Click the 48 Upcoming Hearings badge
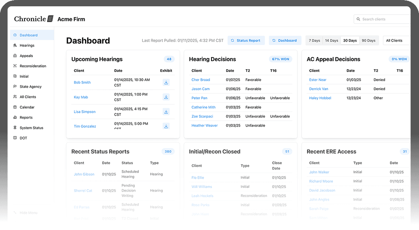 click(x=169, y=59)
